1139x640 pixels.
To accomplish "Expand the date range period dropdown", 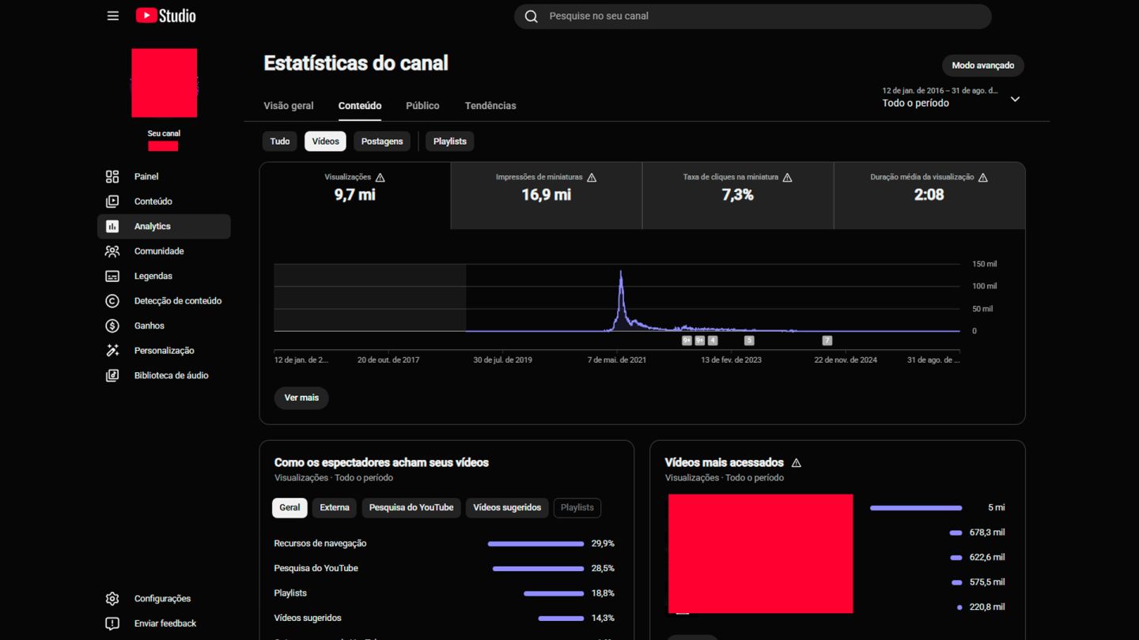I will (952, 97).
